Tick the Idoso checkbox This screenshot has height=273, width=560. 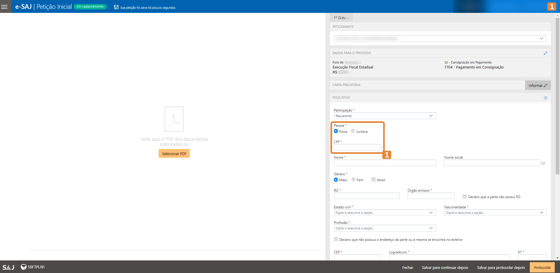[x=373, y=180]
